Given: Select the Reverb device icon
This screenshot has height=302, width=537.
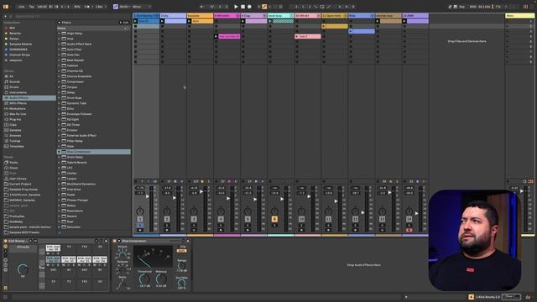Looking at the screenshot, I should pos(64,216).
